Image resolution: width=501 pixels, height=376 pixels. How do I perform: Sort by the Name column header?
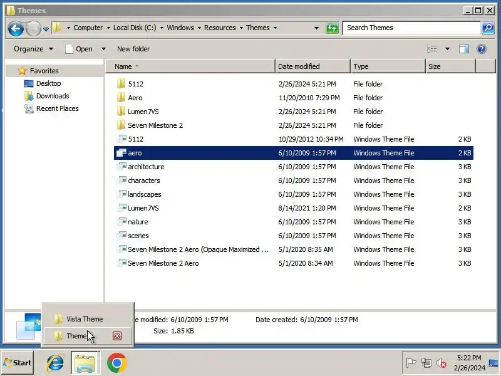190,66
